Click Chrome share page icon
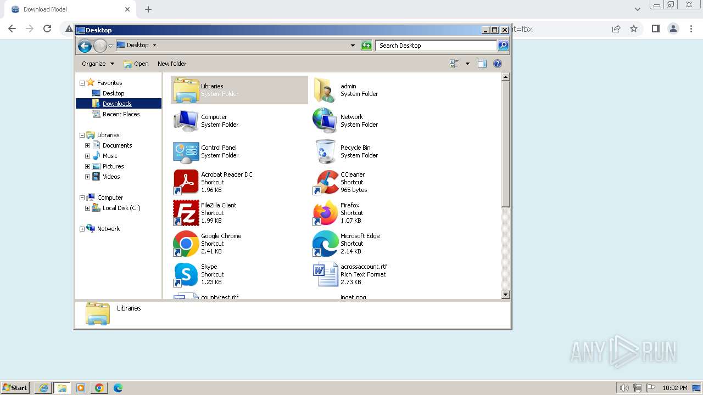The image size is (703, 395). point(616,29)
